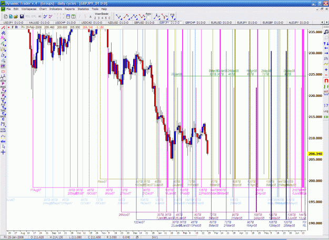
Task: Switch to the XAUUSD D1D-D chart tab
Action: click(x=39, y=23)
